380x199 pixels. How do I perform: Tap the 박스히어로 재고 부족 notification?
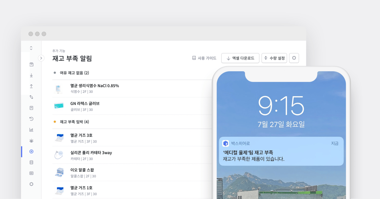[281, 151]
